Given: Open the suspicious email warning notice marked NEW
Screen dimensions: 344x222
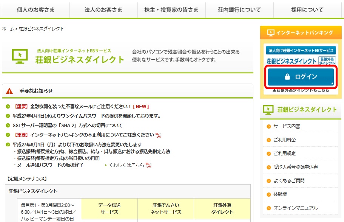Looking at the screenshot, I should (x=81, y=107).
